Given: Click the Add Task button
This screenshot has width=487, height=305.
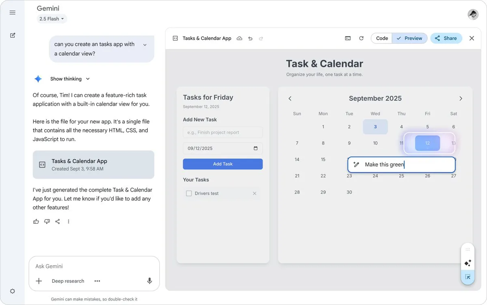Looking at the screenshot, I should pos(223,164).
